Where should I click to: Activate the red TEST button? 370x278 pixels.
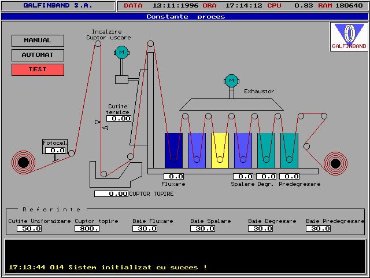coord(38,69)
